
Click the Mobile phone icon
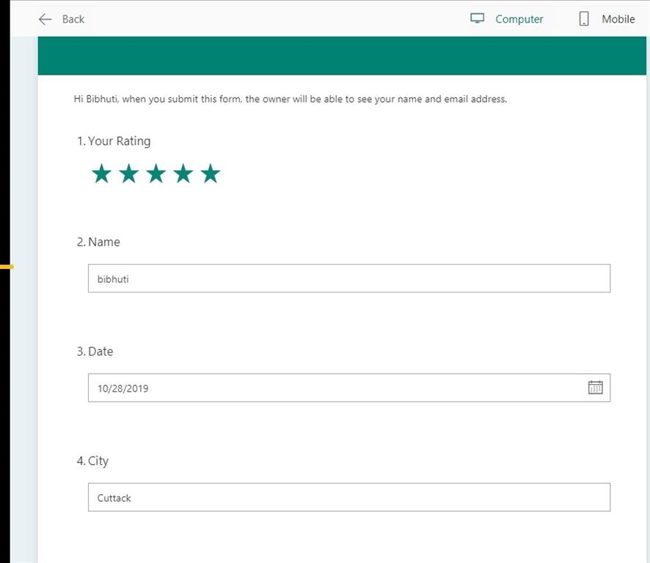point(584,19)
